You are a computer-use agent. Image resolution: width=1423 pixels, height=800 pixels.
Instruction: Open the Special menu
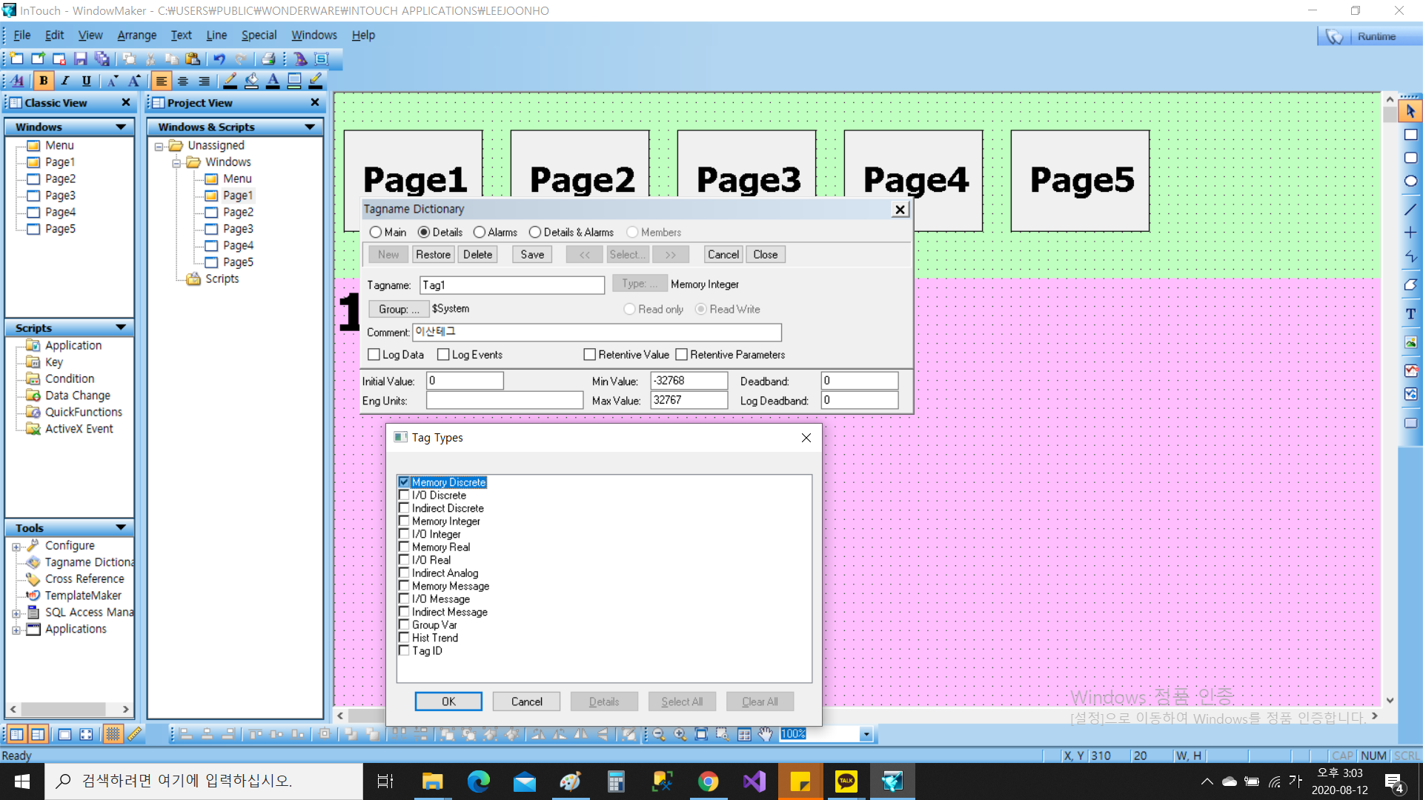259,35
